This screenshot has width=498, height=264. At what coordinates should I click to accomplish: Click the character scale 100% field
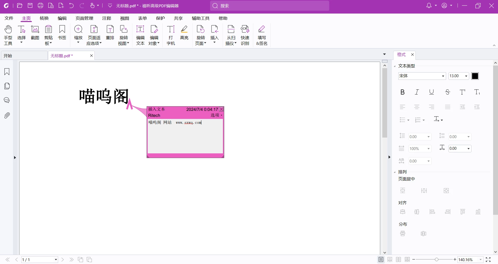pyautogui.click(x=420, y=148)
